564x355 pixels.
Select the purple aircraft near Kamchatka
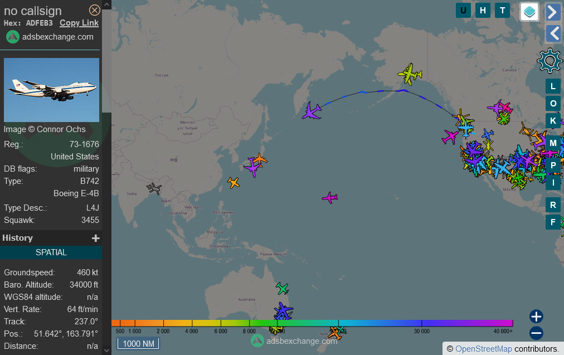[x=311, y=111]
